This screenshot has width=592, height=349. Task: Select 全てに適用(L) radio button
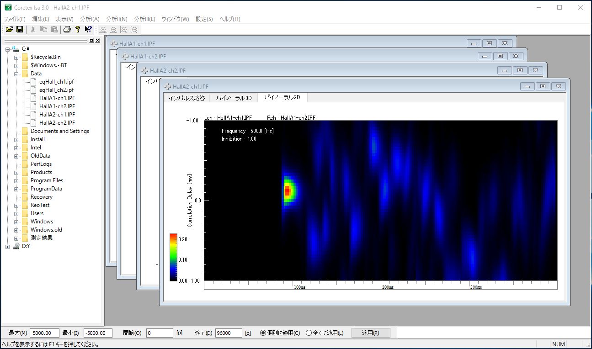coord(309,333)
